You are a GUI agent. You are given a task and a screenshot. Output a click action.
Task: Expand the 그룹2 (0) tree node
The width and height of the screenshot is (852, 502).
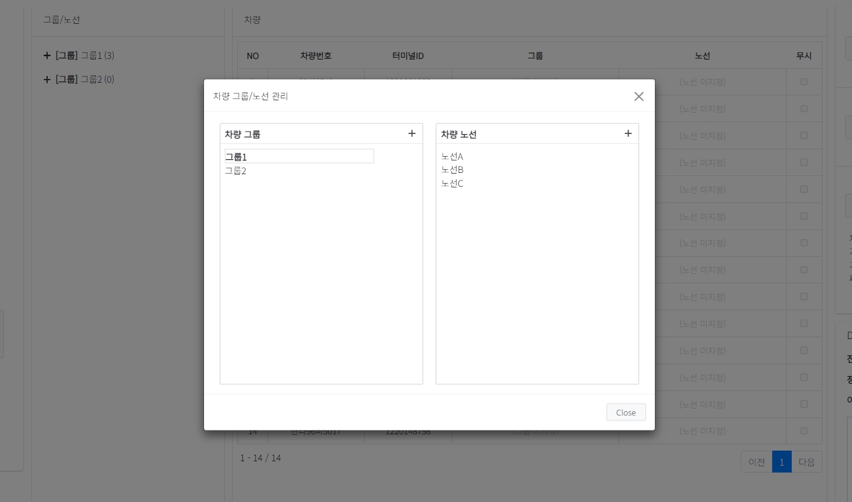click(47, 79)
